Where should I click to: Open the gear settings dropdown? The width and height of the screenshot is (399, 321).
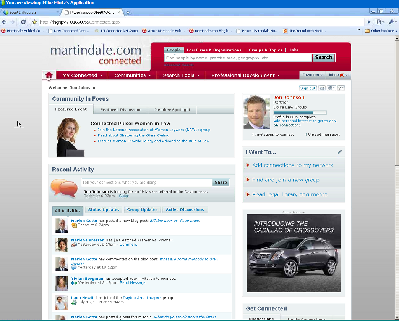click(331, 88)
